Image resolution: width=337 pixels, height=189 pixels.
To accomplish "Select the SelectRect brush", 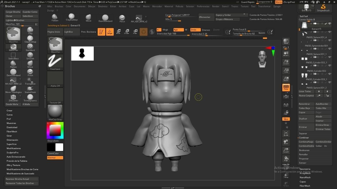I will [x=13, y=56].
